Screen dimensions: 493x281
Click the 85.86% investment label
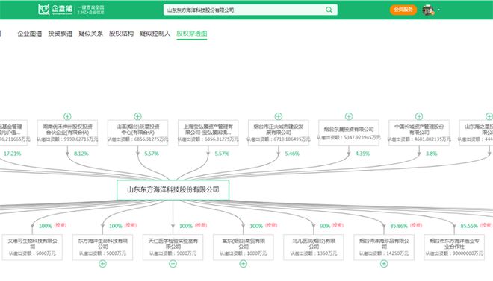coord(399,226)
